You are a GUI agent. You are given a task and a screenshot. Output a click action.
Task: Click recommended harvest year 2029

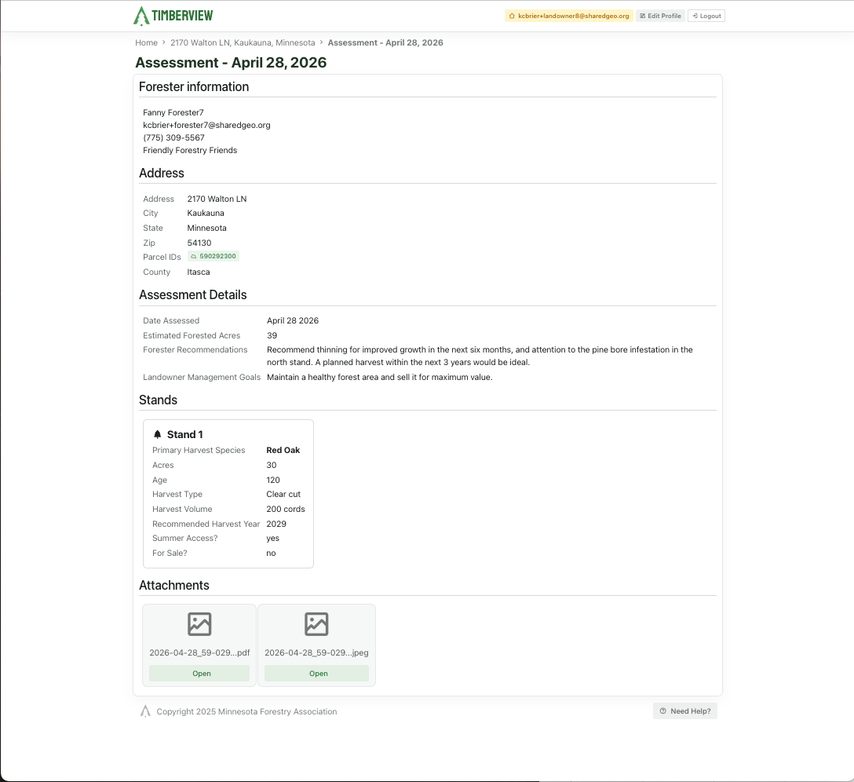tap(276, 524)
